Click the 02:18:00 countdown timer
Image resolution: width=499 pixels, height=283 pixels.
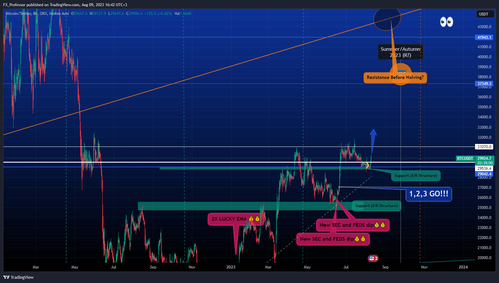click(485, 163)
